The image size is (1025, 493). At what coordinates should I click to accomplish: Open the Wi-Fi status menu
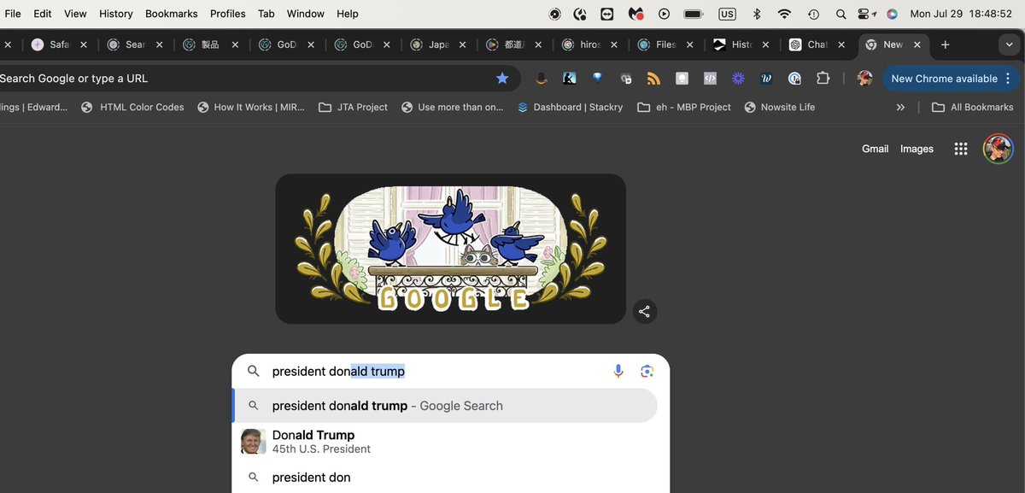pyautogui.click(x=784, y=14)
